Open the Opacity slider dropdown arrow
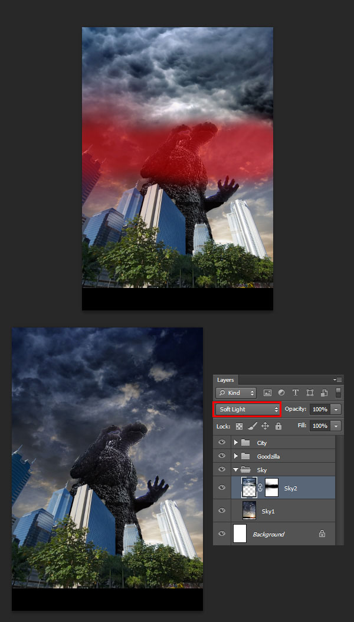Screen dimensions: 354x622 (x=336, y=409)
